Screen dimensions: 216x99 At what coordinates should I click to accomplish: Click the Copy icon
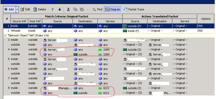coord(75,9)
